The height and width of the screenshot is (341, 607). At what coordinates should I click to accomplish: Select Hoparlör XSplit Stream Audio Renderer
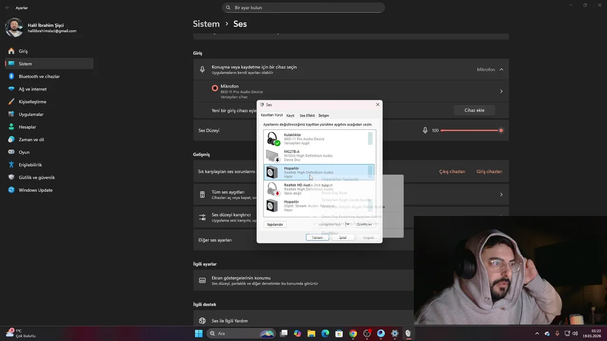[x=319, y=206]
